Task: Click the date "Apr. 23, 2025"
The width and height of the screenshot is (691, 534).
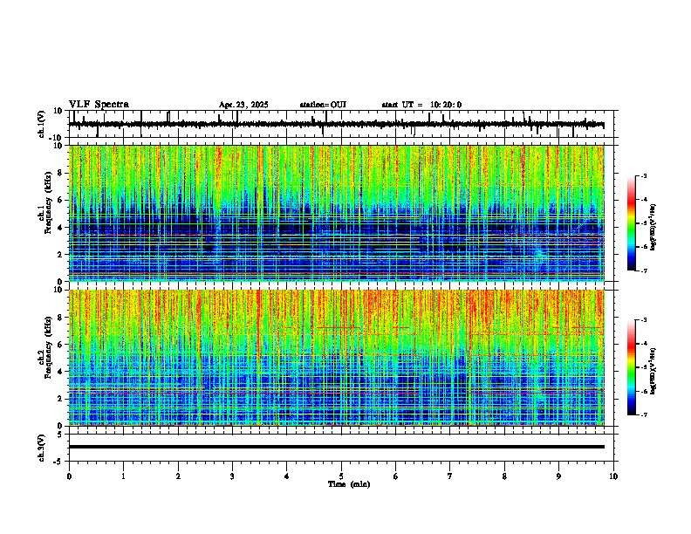Action: coord(243,105)
